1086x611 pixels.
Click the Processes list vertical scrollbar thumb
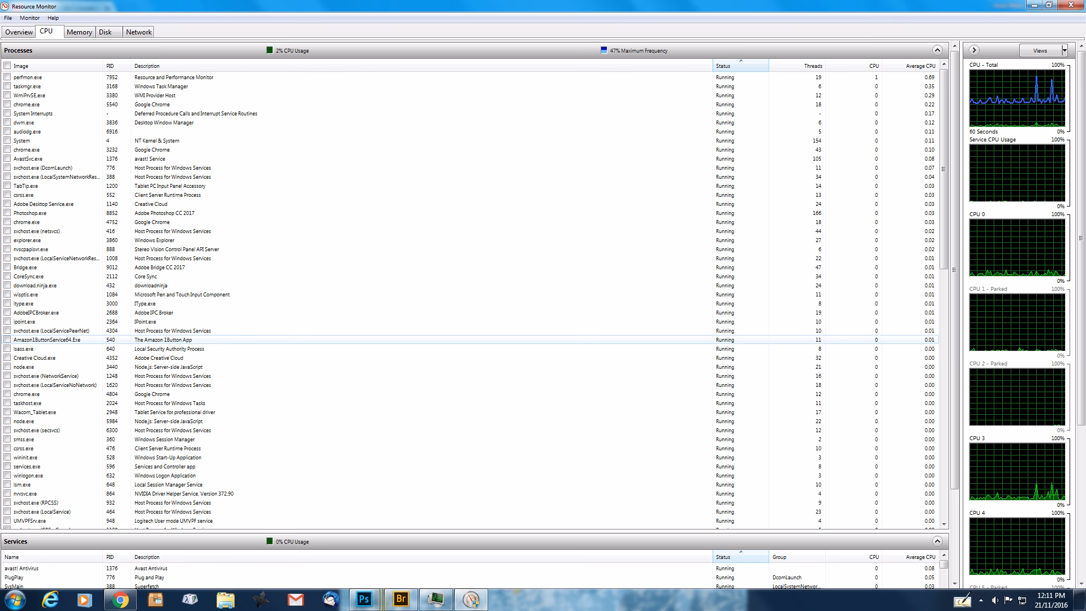pyautogui.click(x=943, y=169)
